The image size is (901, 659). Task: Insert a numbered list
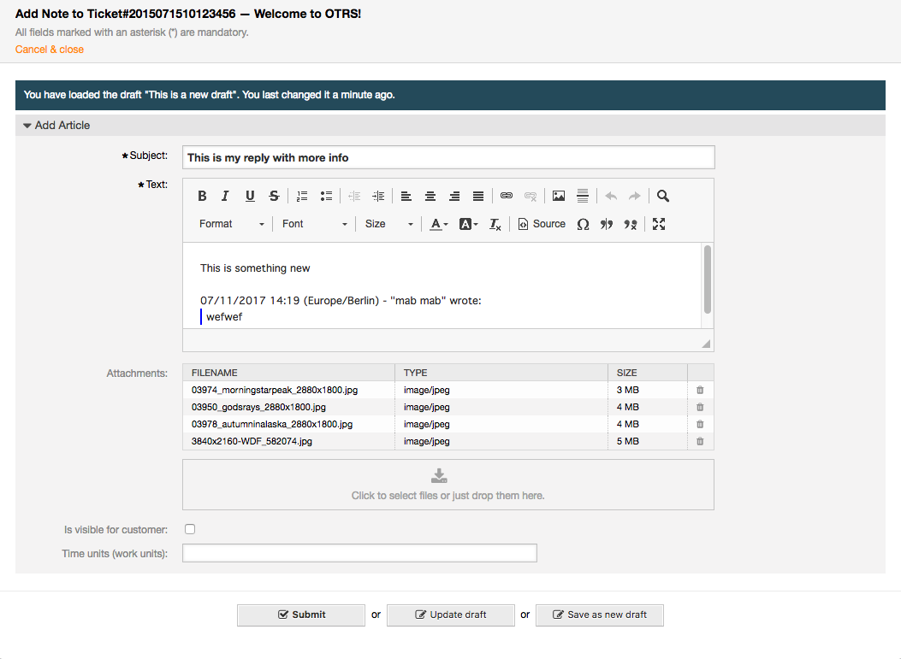coord(302,196)
